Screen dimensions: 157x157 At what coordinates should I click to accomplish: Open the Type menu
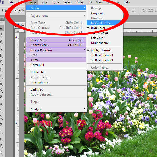click(x=55, y=2)
